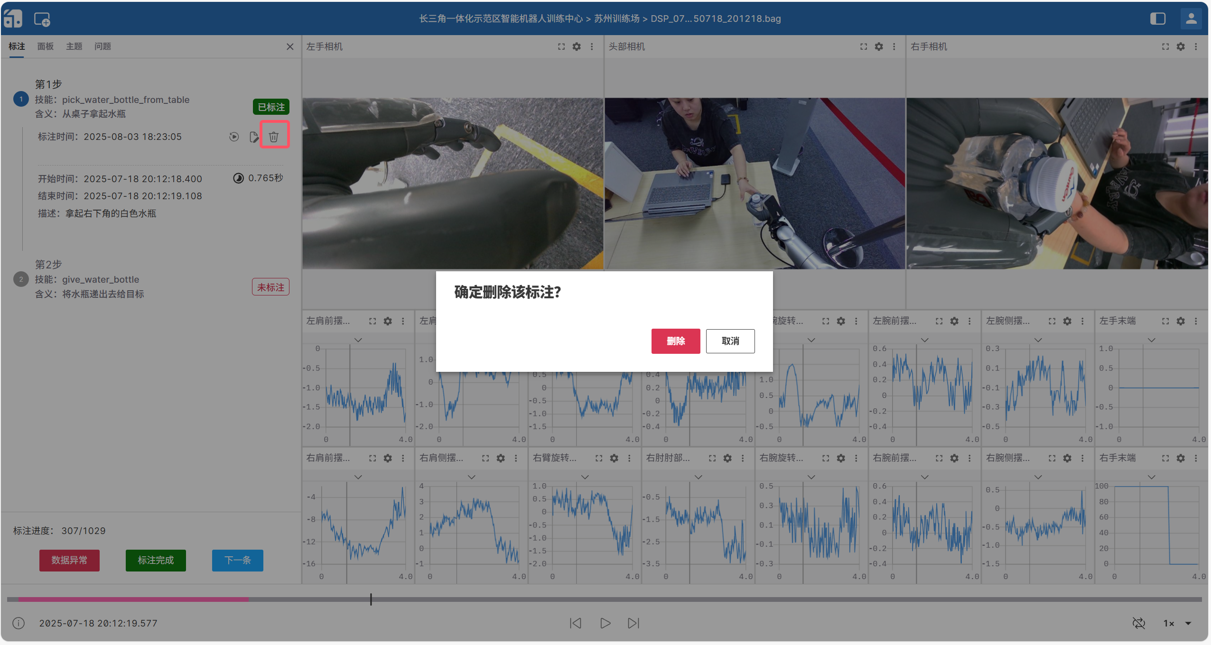
Task: Expand the 右肩前摆 chart chevron
Action: point(358,477)
